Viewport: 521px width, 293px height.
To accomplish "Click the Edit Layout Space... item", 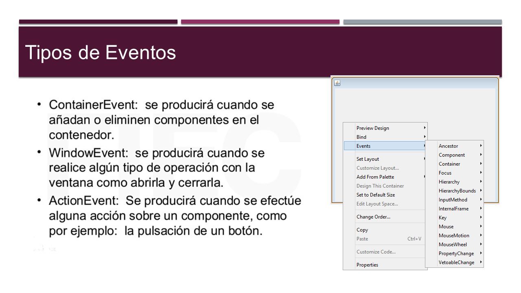I will (x=385, y=203).
